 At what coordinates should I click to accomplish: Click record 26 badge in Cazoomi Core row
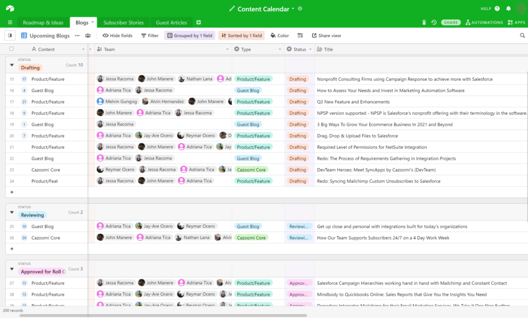click(24, 238)
